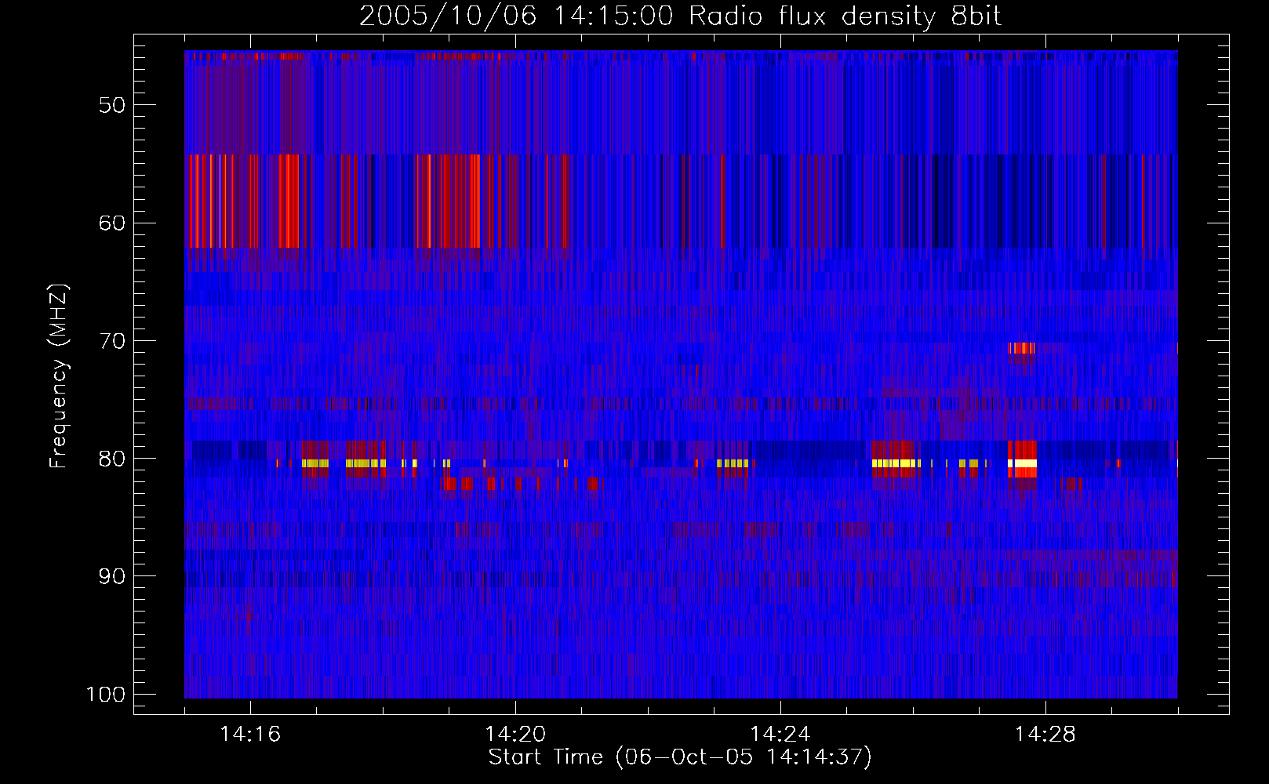Click the 100 MHz frequency tick label
The image size is (1269, 784).
click(x=106, y=695)
